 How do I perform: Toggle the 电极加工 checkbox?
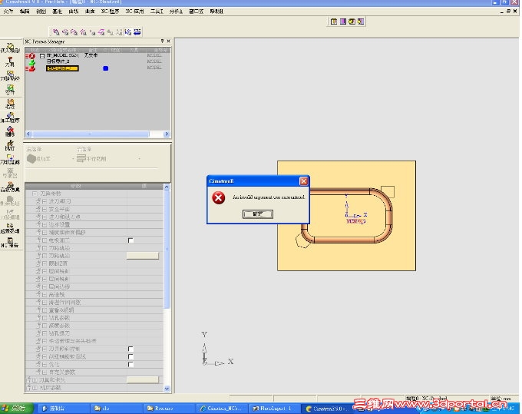tap(130, 240)
